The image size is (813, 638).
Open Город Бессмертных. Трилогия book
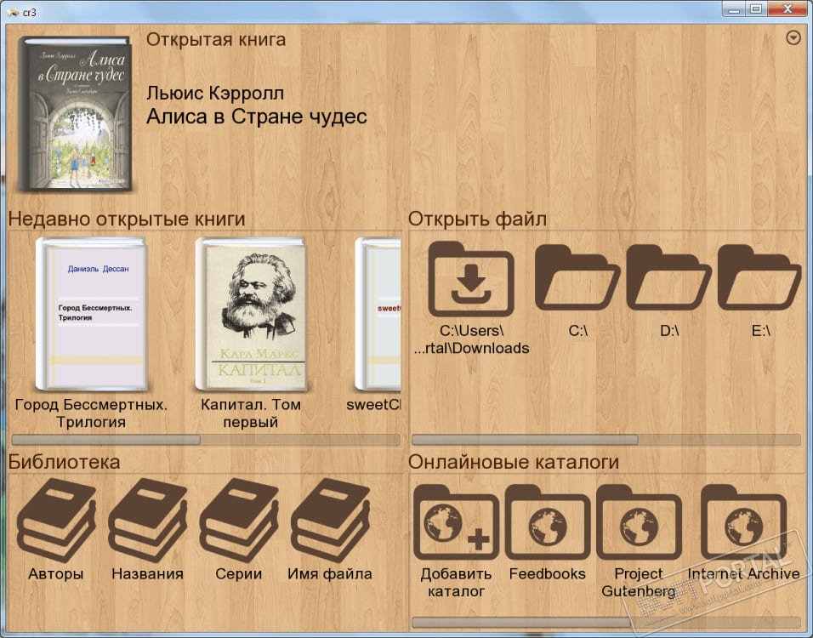point(91,315)
